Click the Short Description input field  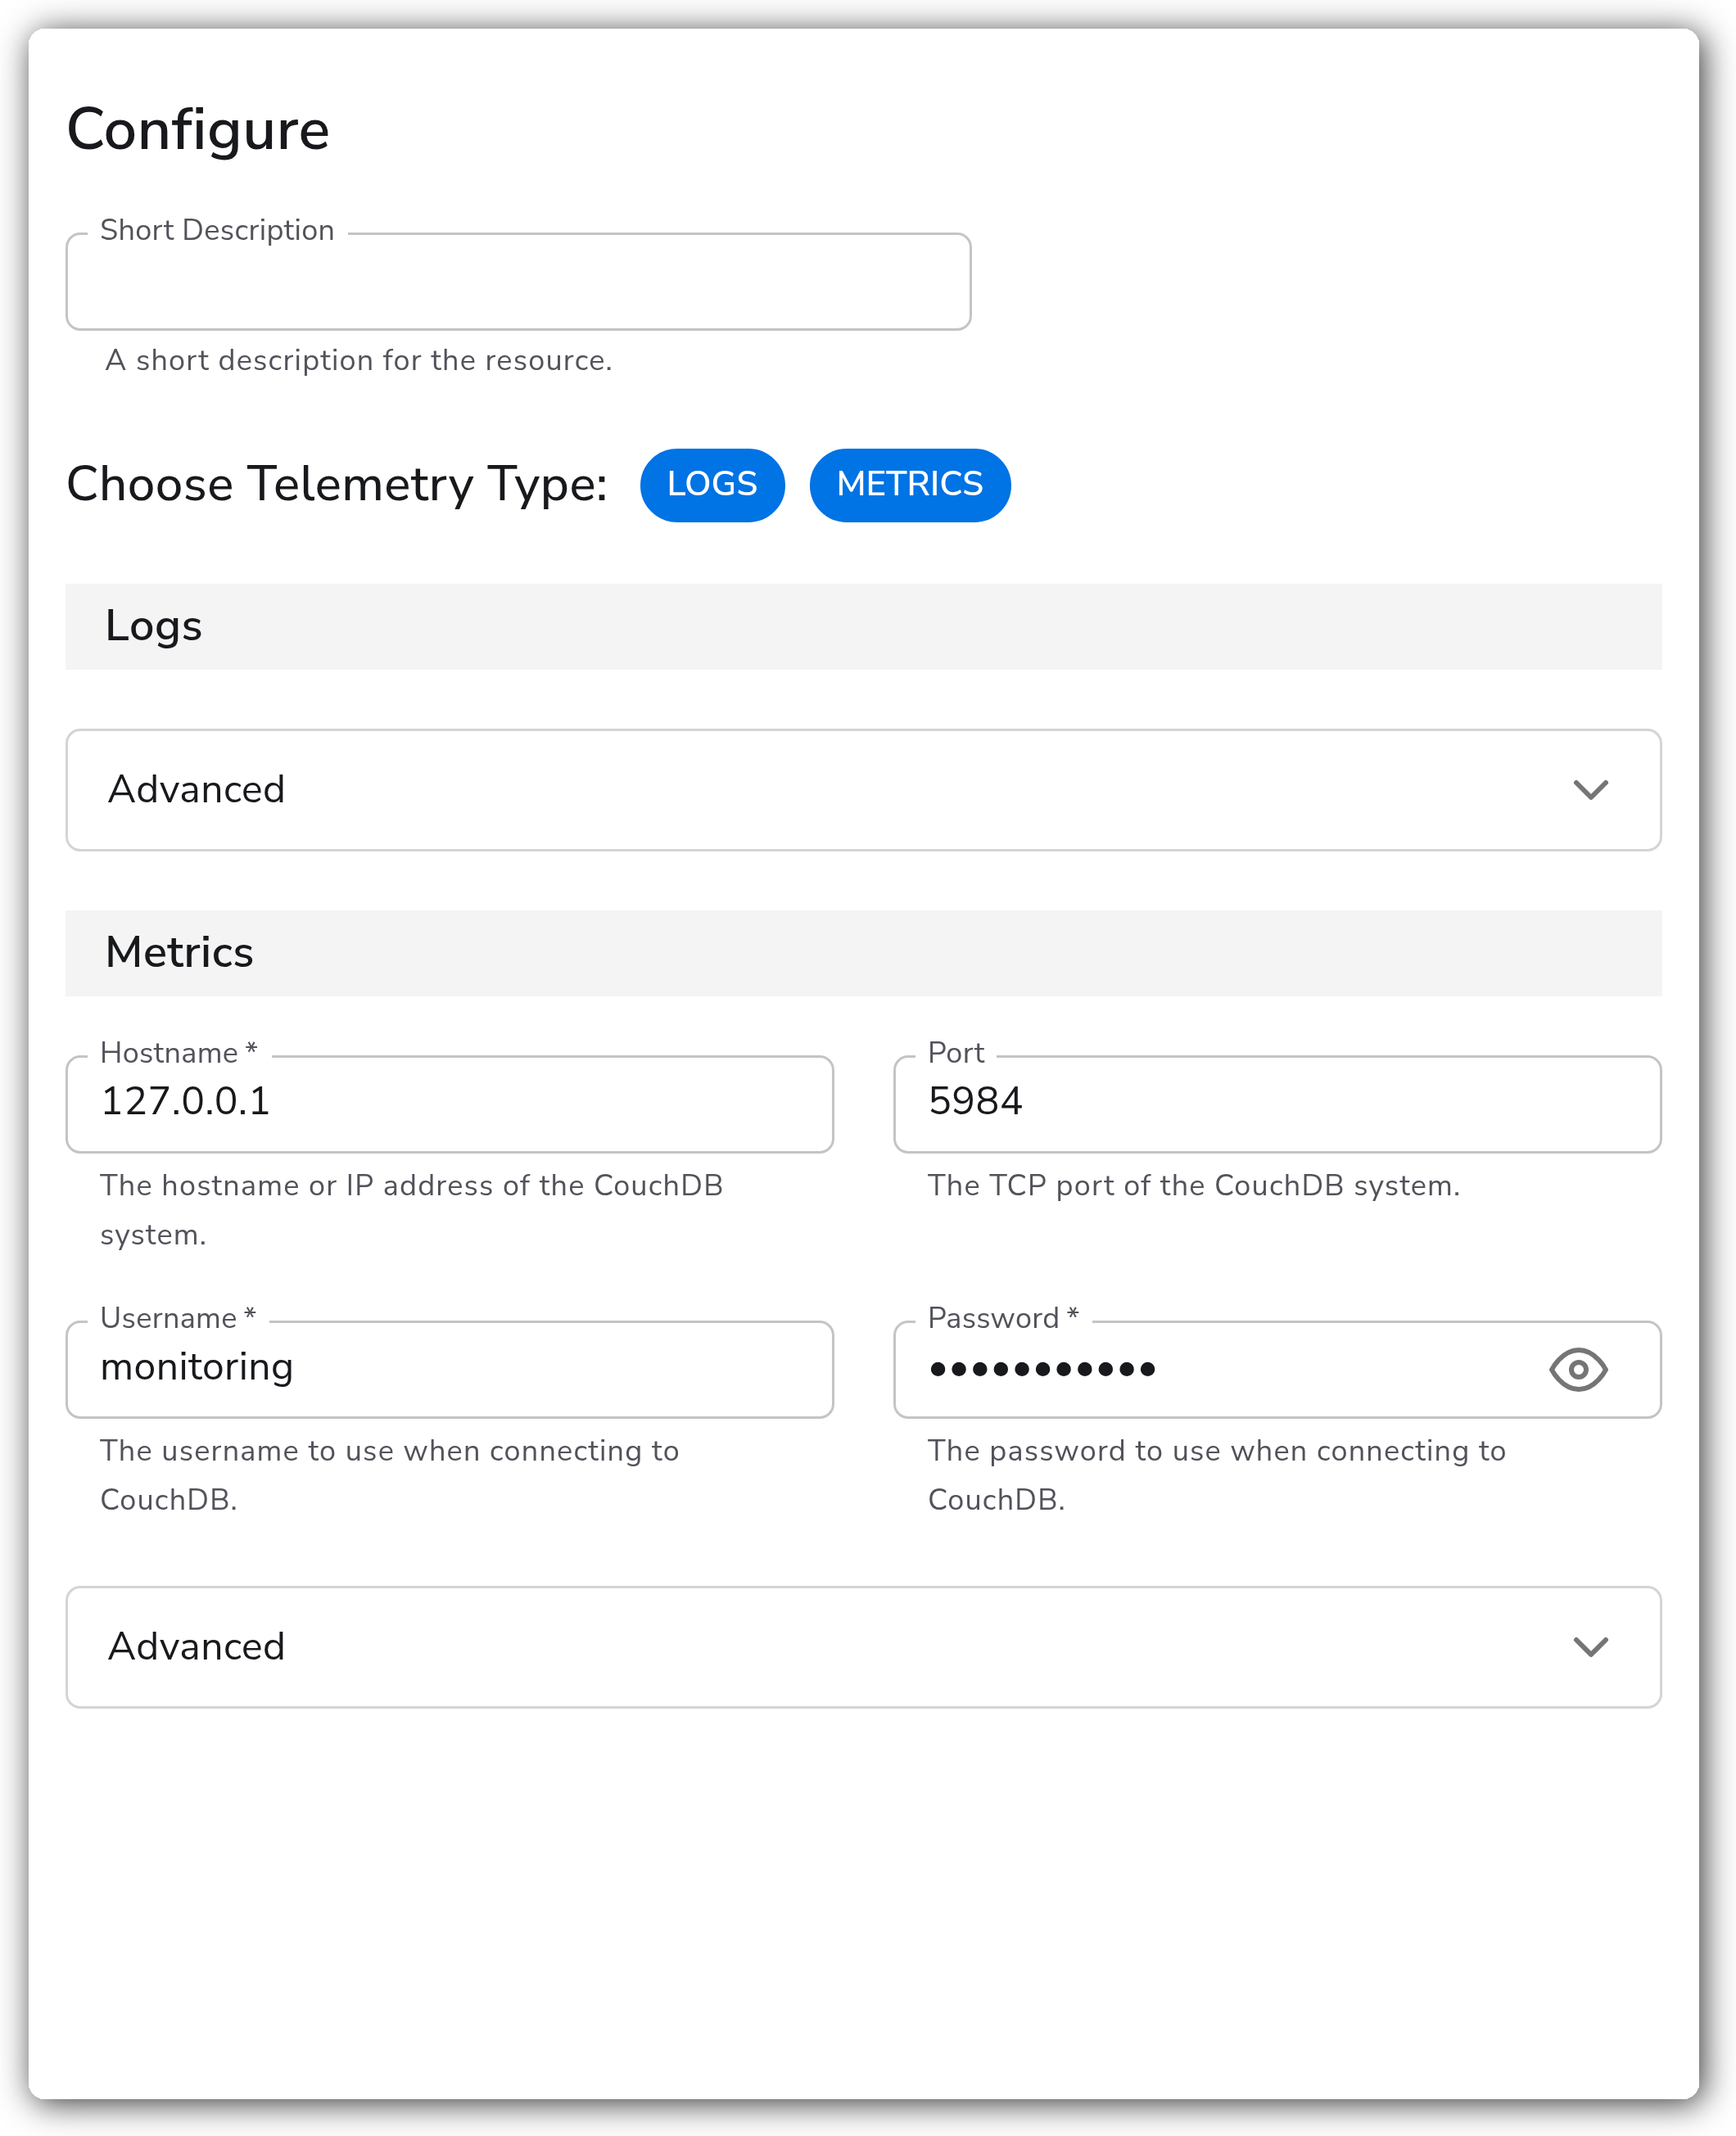[518, 282]
